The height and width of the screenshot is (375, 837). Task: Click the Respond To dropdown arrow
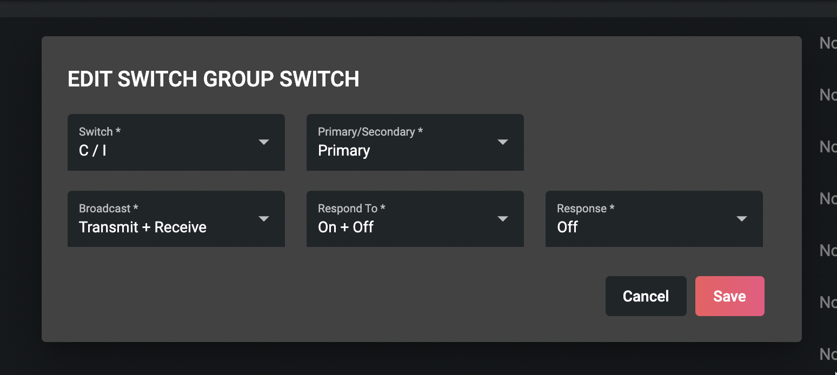click(x=503, y=219)
